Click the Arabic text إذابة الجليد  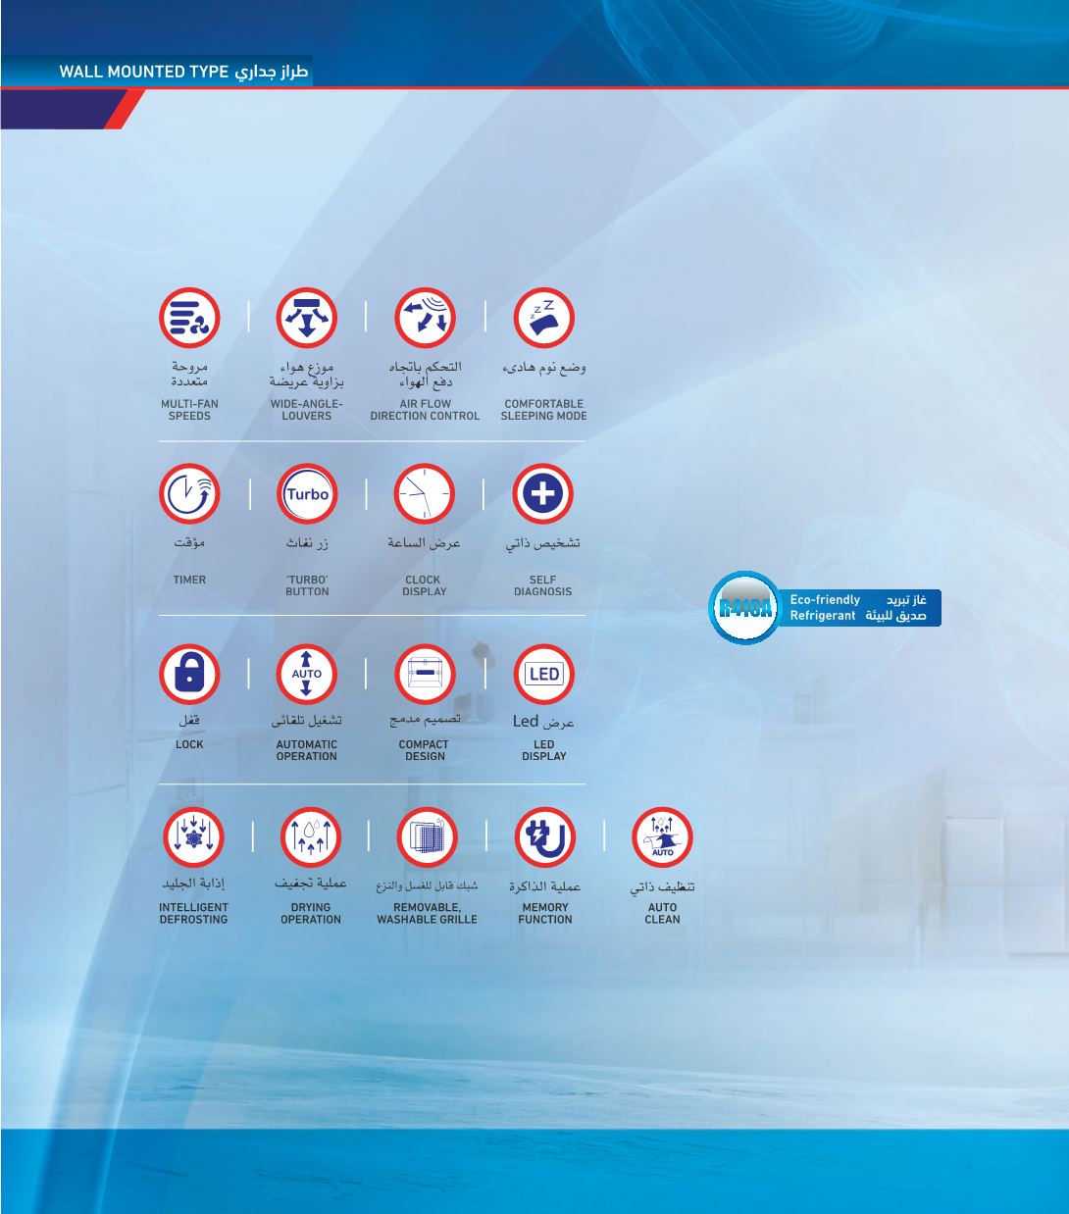coord(193,885)
